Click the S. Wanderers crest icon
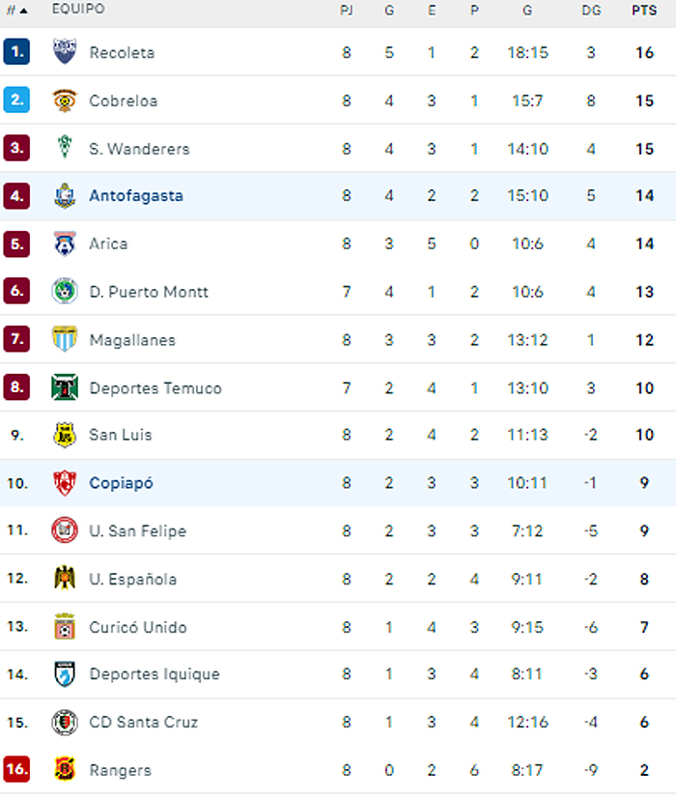 click(x=65, y=148)
